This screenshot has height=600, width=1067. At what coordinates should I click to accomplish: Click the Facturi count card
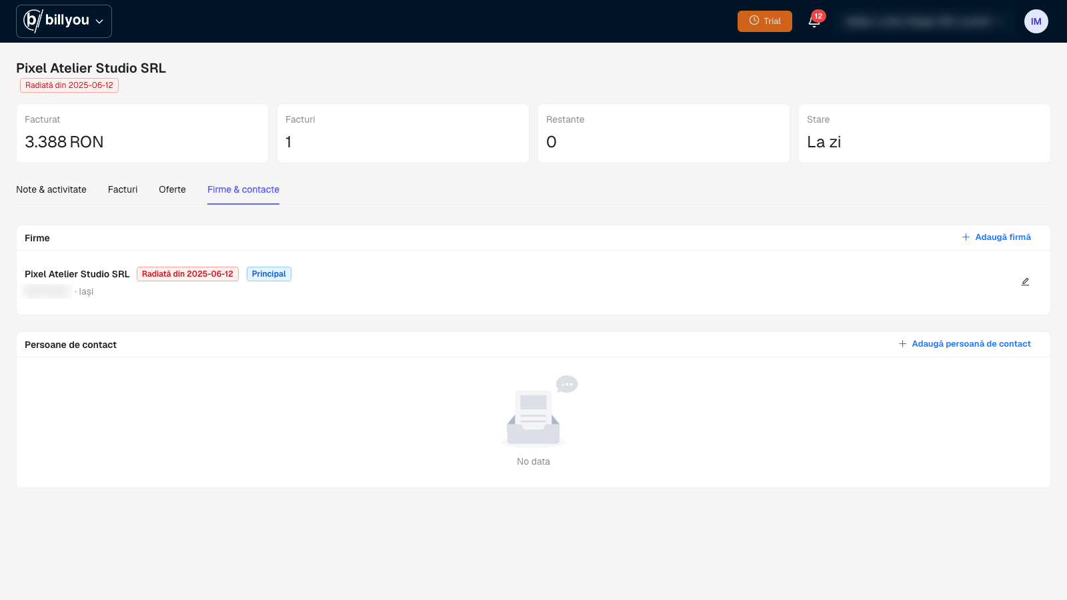[x=403, y=133]
